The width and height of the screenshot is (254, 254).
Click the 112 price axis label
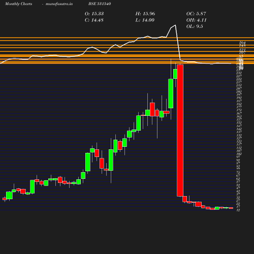click(x=239, y=148)
